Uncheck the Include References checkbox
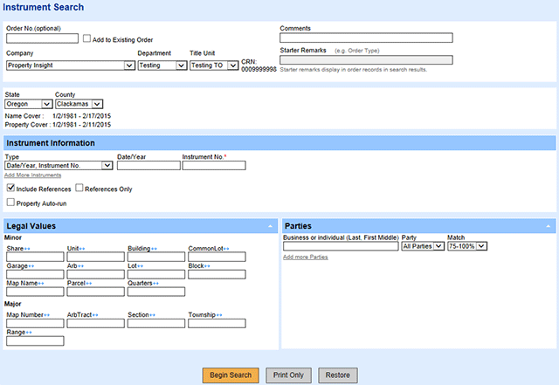The image size is (559, 385). point(10,188)
